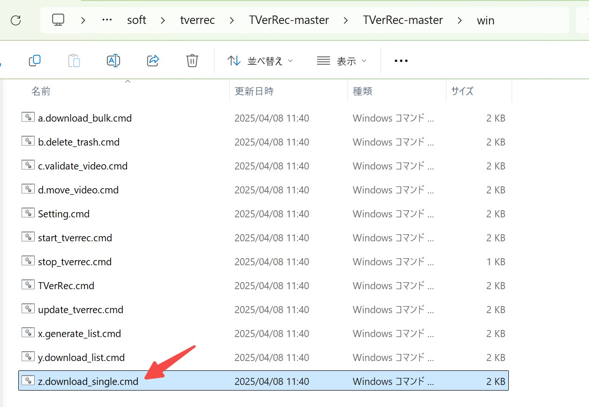The width and height of the screenshot is (589, 407).
Task: Select the file z.download_single.cmd
Action: coord(88,382)
